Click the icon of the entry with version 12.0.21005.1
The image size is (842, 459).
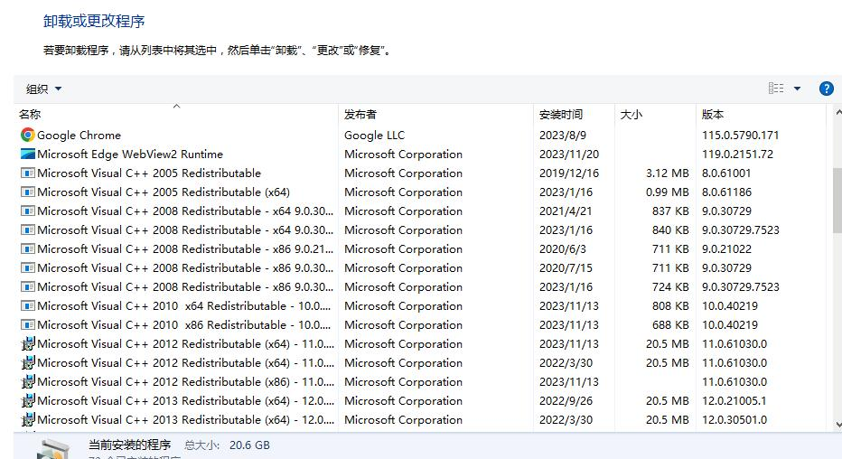(x=27, y=400)
